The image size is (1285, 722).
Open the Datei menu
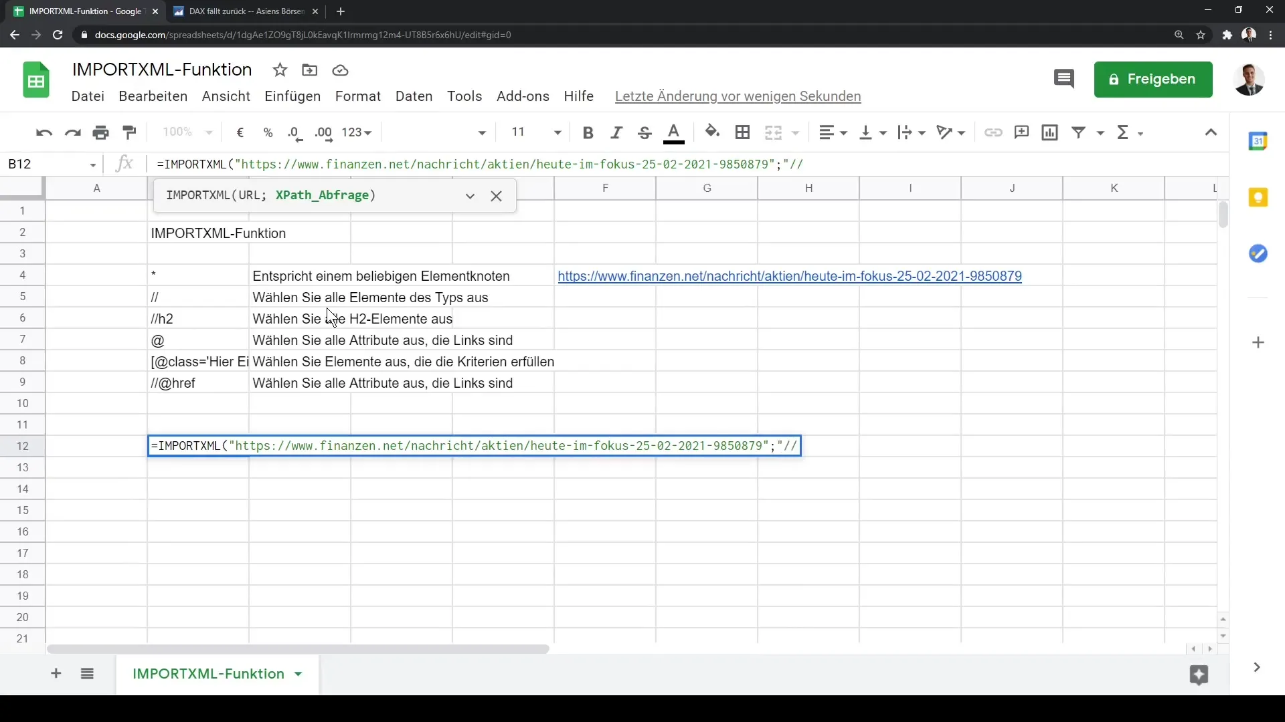[88, 96]
